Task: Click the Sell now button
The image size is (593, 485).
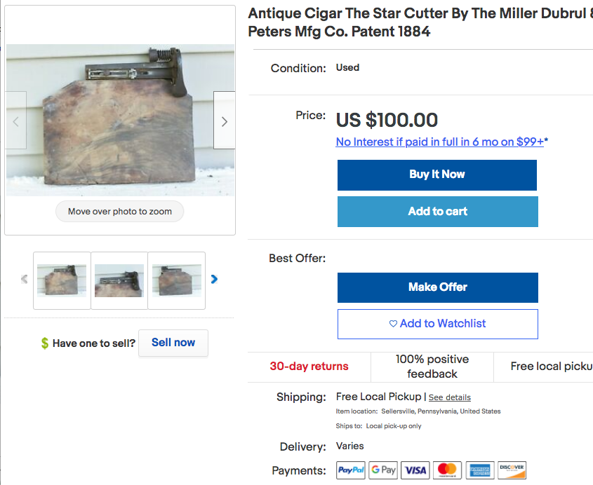Action: point(173,343)
